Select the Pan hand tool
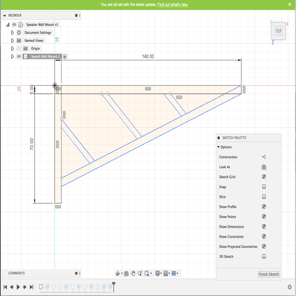 [x=133, y=273]
